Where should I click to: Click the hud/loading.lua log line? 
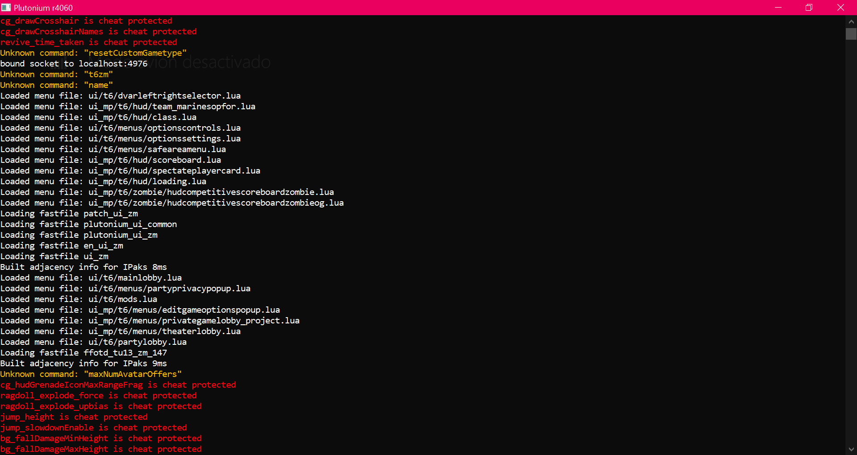[103, 182]
